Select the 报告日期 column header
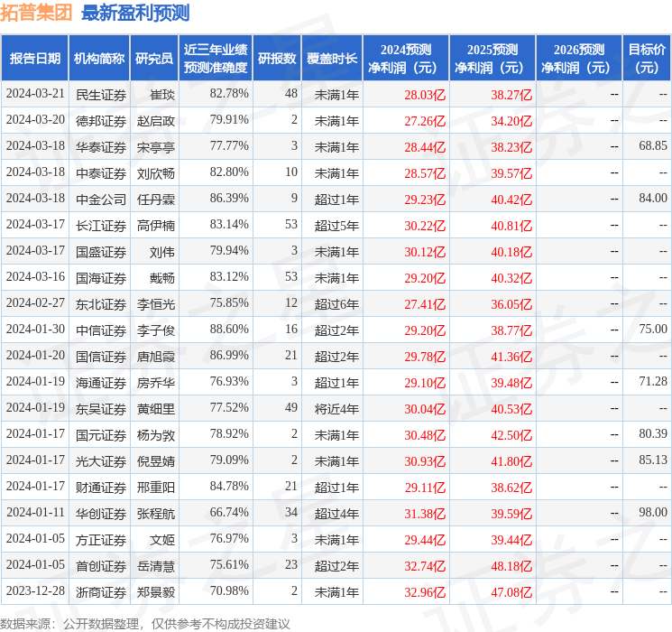Screen dimensions: 672x632 [34, 59]
